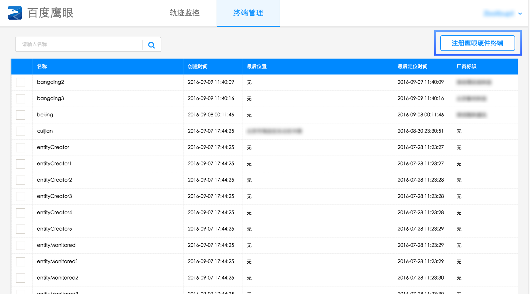Click the 厂商标识 column header
530x294 pixels.
click(x=466, y=66)
